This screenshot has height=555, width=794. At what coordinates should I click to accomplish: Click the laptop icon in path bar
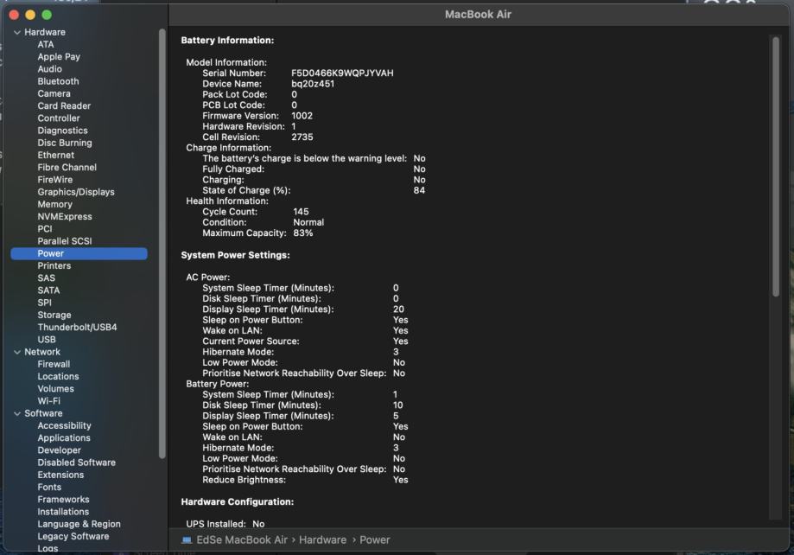coord(187,539)
